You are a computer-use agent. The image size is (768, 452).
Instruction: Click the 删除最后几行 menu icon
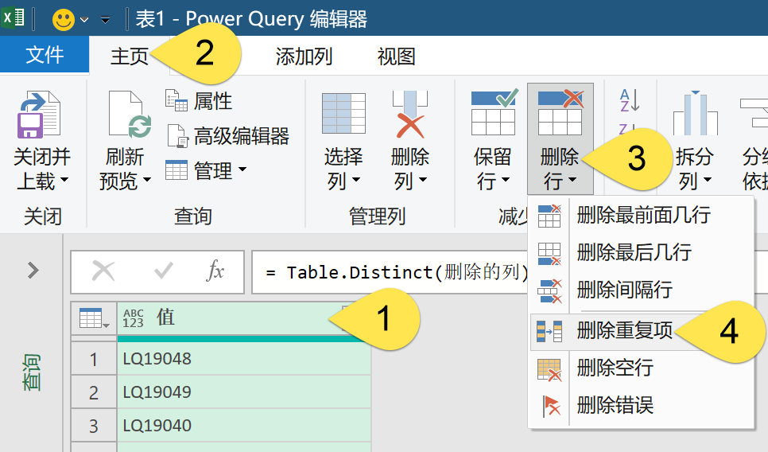tap(549, 253)
